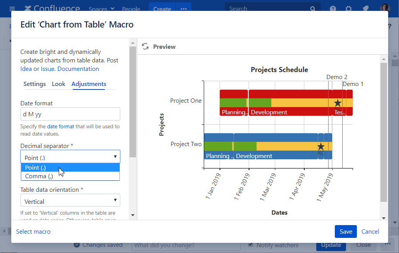Click the Preview refresh icon
The image size is (399, 253).
tap(145, 46)
